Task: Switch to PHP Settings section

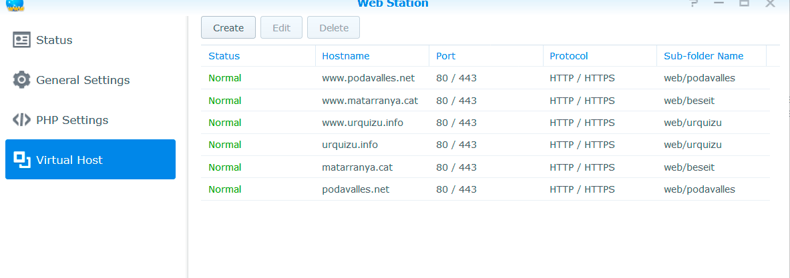Action: click(x=72, y=120)
